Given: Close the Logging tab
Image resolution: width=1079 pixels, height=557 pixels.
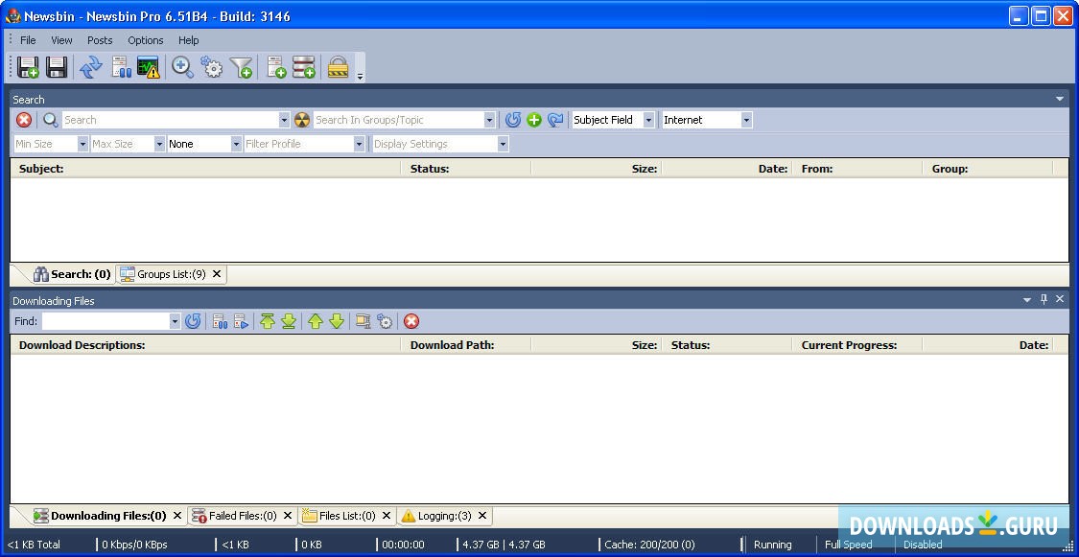Looking at the screenshot, I should pos(482,516).
